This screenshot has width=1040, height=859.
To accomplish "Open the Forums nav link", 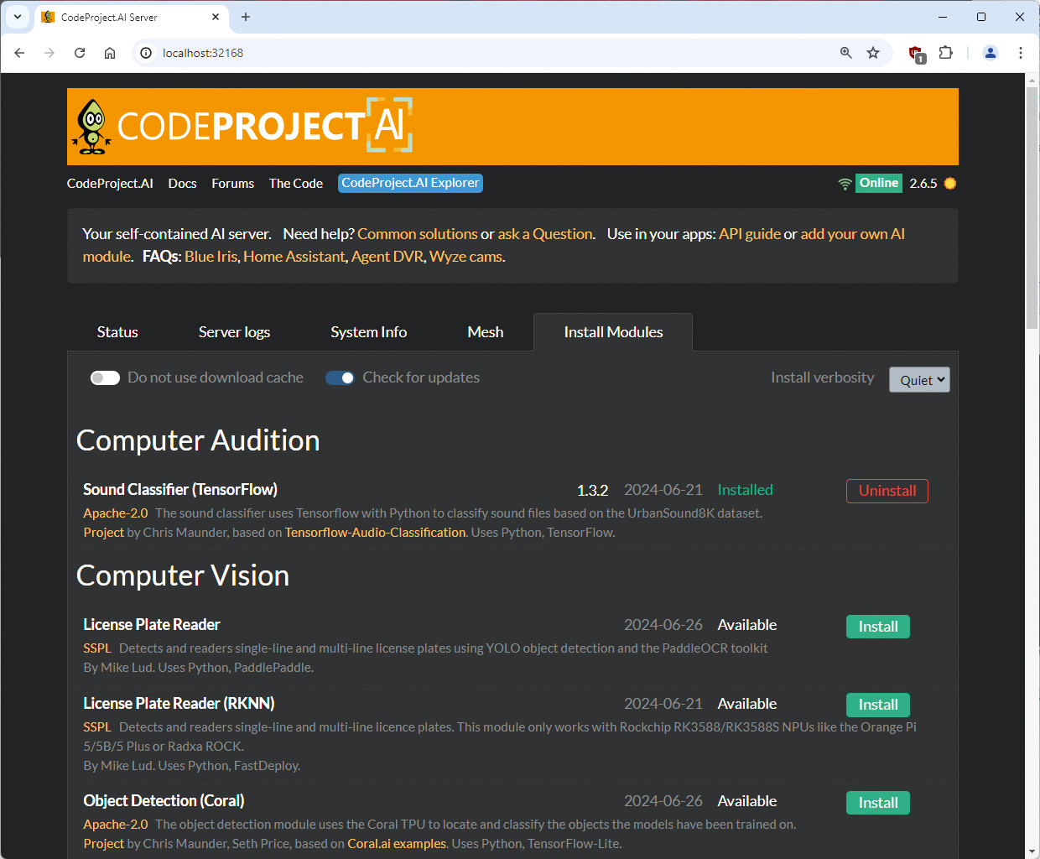I will [232, 184].
